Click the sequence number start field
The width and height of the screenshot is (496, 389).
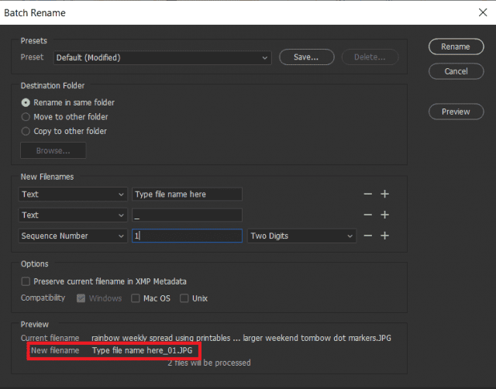coord(187,236)
